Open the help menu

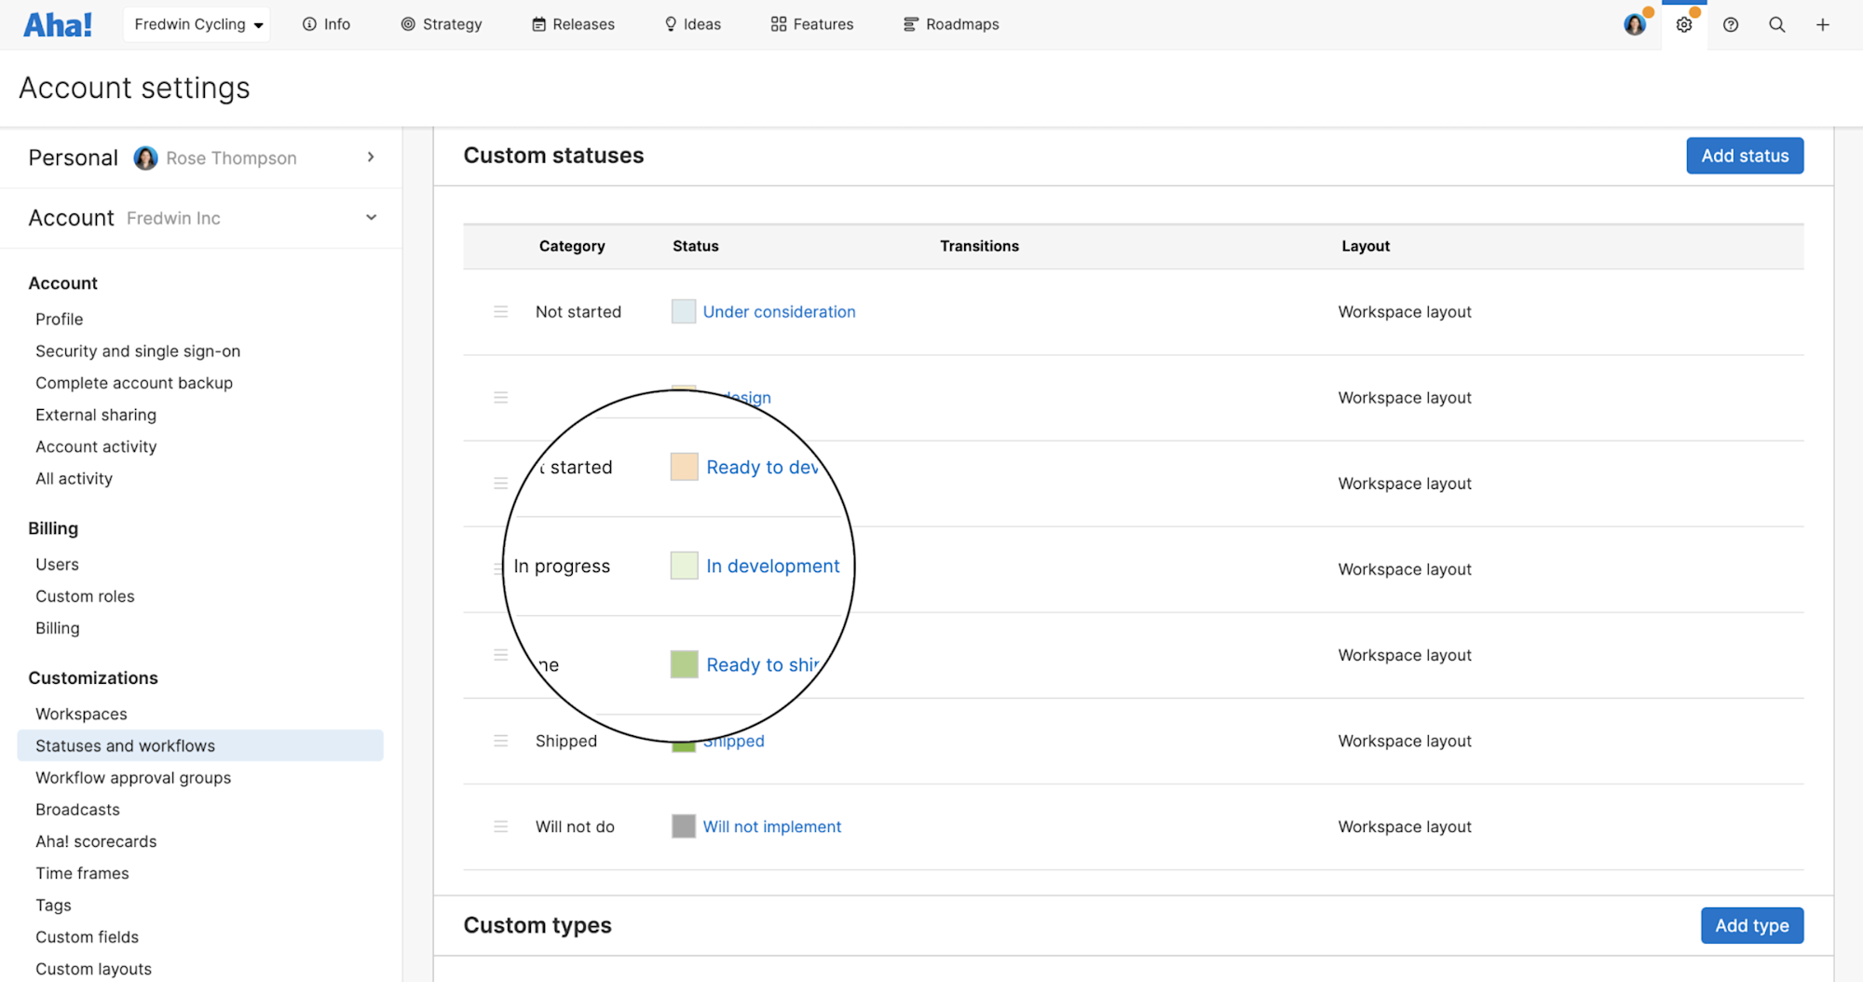tap(1731, 24)
